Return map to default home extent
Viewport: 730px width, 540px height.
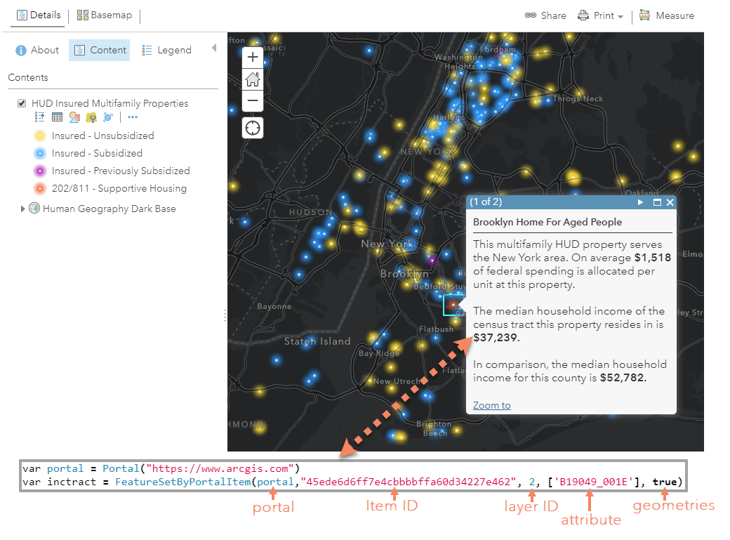[253, 79]
